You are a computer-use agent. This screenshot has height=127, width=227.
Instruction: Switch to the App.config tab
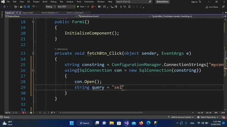[28, 13]
